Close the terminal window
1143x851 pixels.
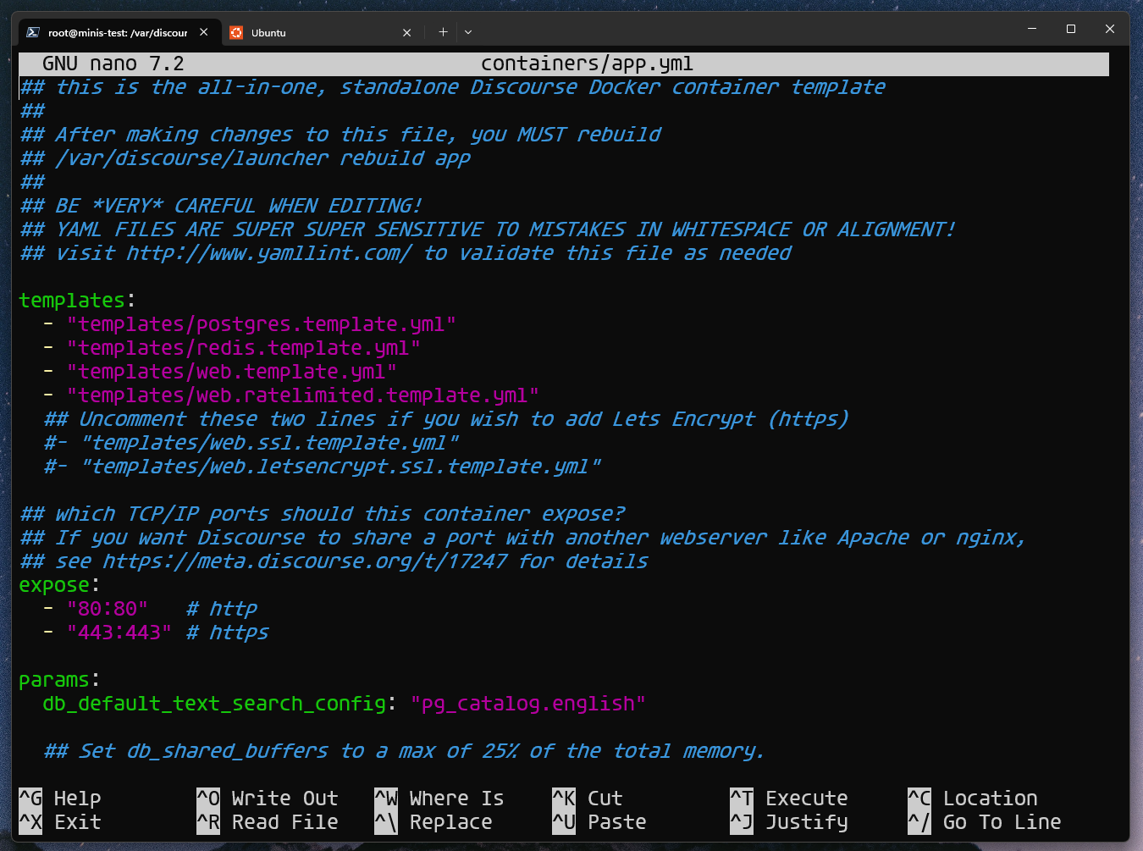click(1110, 29)
